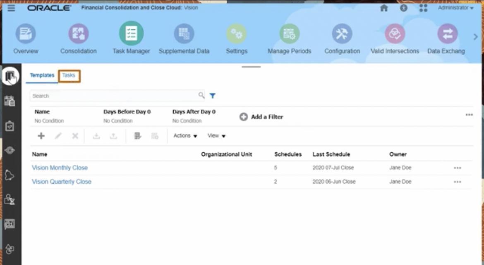
Task: Click the greyed table-with-clock toolbar icon
Action: 155,136
